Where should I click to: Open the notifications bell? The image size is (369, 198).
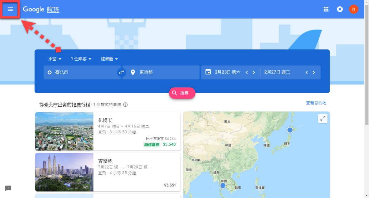pos(340,9)
